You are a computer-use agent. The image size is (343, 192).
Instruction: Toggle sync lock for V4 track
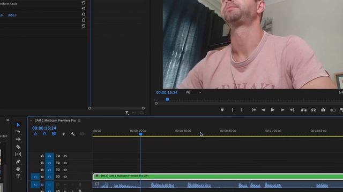coord(58,156)
